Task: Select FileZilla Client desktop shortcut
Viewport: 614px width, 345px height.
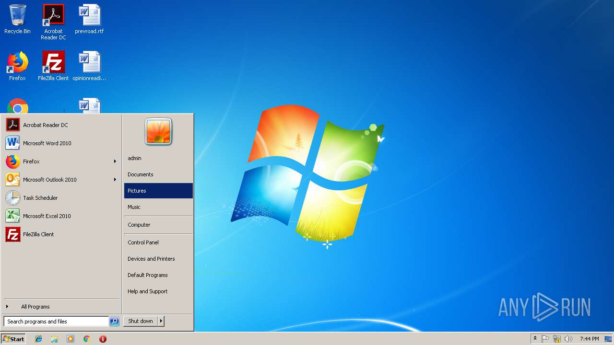Action: click(x=53, y=66)
